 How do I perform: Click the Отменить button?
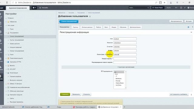pos(86,94)
